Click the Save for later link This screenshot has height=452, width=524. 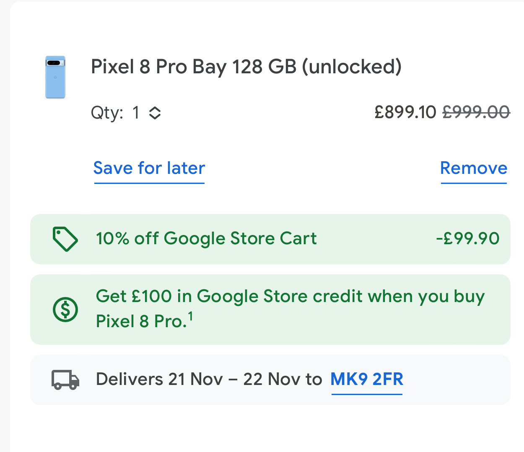(149, 168)
